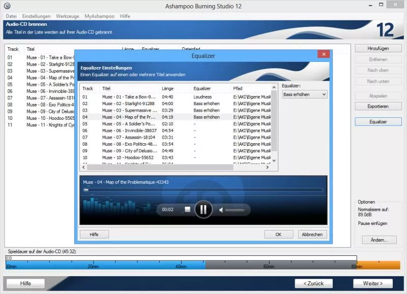Open the Werkzeuge menu

click(x=68, y=16)
